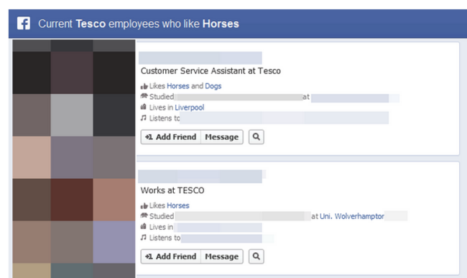This screenshot has width=467, height=278.
Task: Open the Liverpool location link
Action: [190, 108]
